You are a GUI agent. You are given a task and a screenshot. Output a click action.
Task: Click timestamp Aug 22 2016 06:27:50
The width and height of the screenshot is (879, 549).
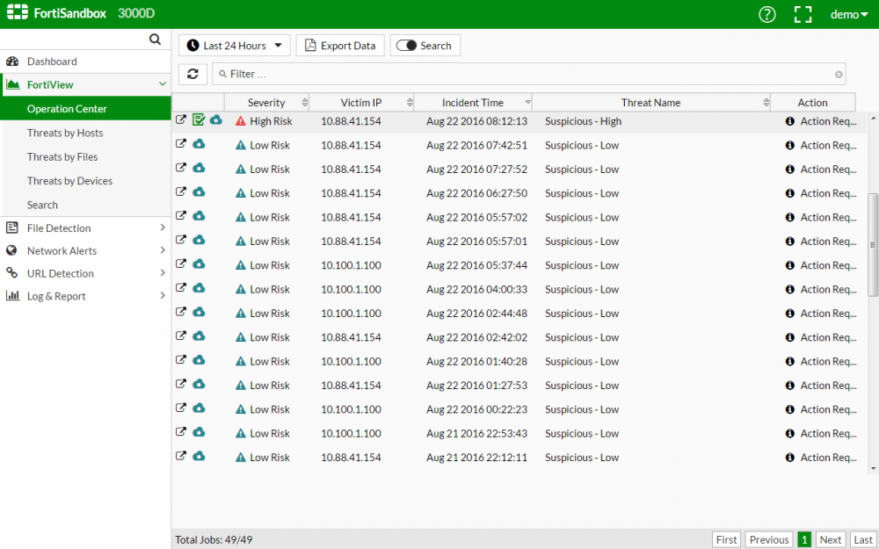coord(476,193)
